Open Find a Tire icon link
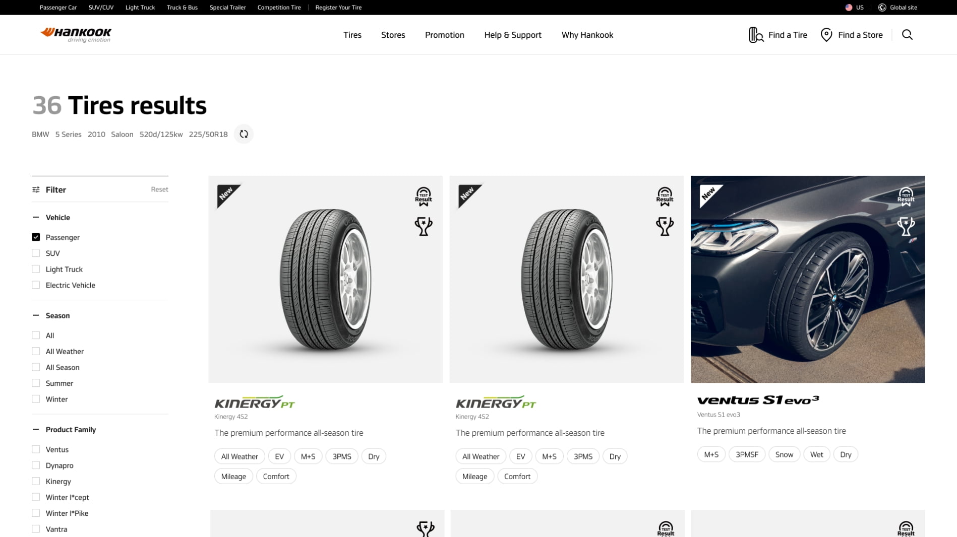The image size is (957, 537). 756,35
